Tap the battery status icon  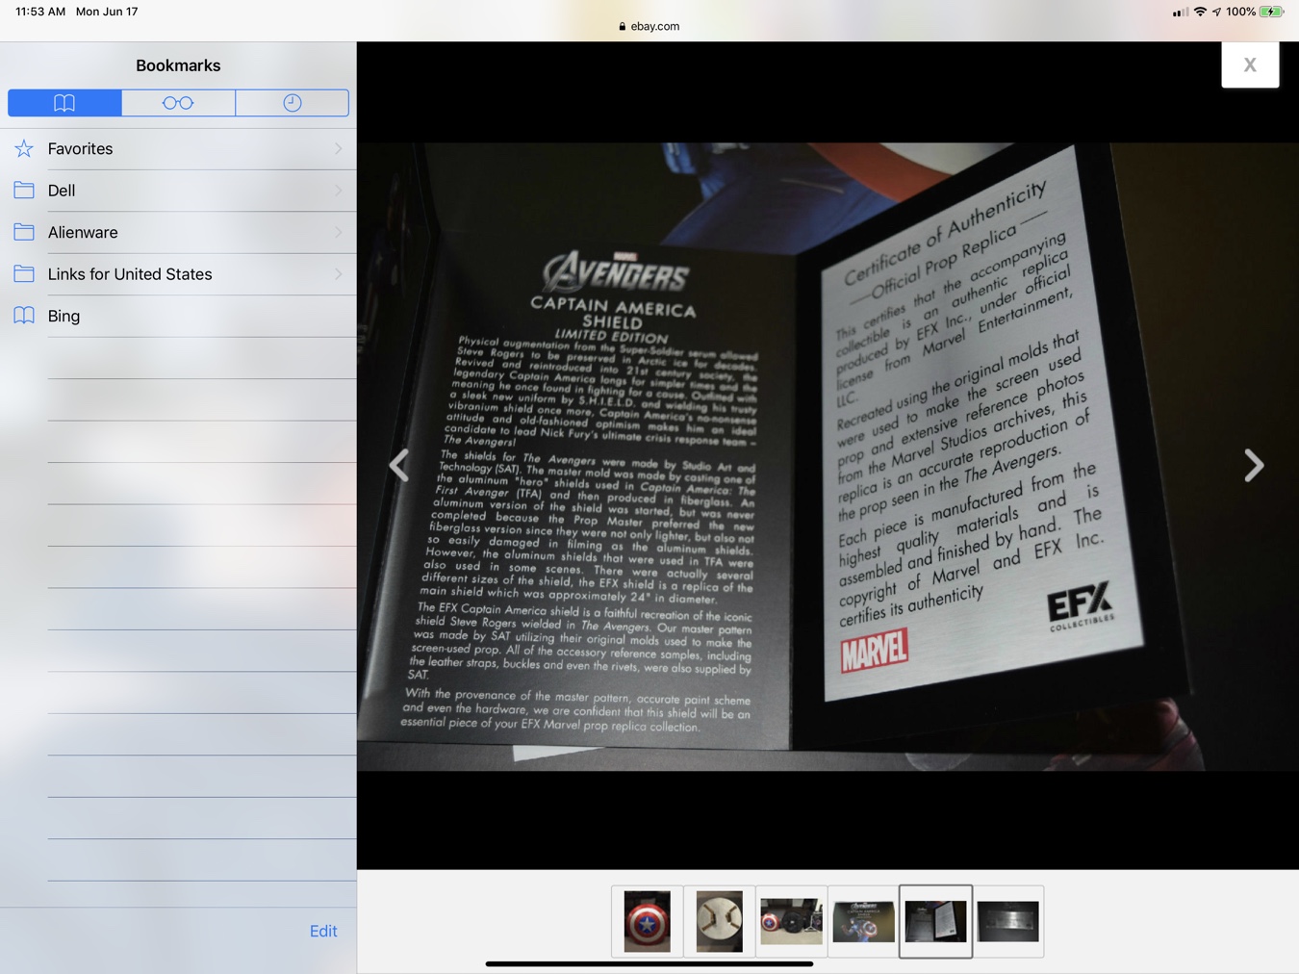(x=1272, y=12)
